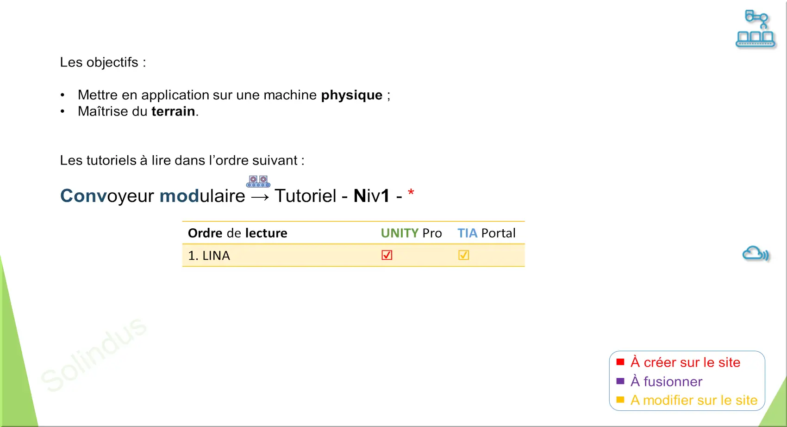This screenshot has width=787, height=427.
Task: Select the yellow legend square
Action: point(620,400)
